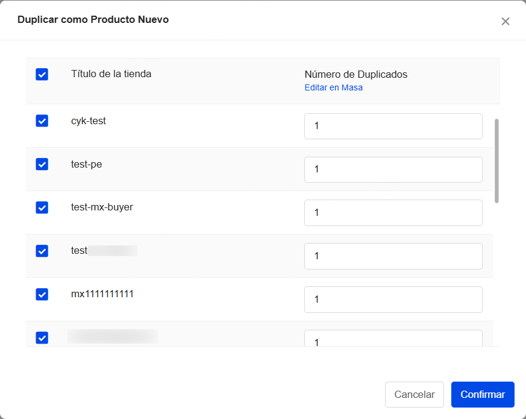The width and height of the screenshot is (526, 419).
Task: Uncheck the mx1111111111 store checkbox
Action: (x=42, y=294)
